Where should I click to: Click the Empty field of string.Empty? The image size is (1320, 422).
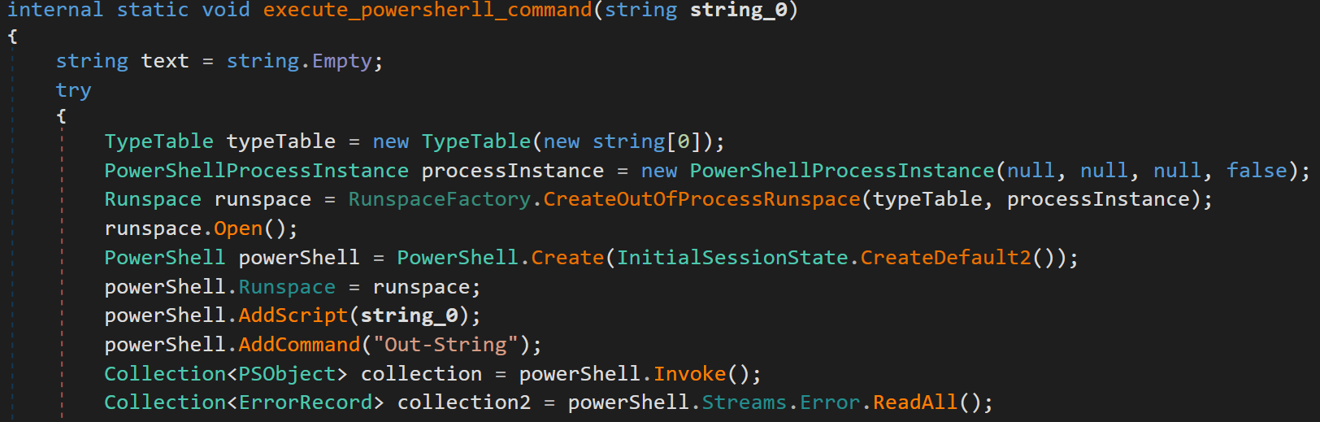click(341, 61)
